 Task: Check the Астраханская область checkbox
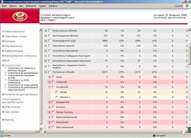click(x=49, y=30)
